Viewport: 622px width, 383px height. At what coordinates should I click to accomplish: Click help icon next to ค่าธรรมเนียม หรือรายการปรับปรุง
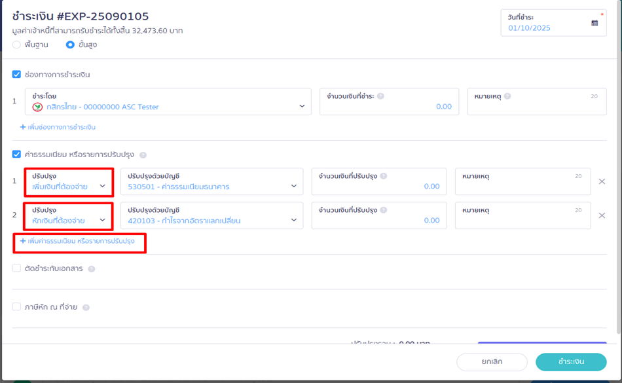pyautogui.click(x=143, y=155)
